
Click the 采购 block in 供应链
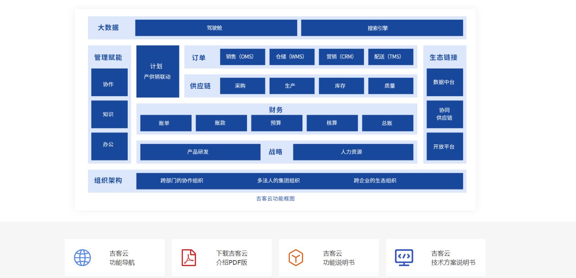tap(243, 86)
